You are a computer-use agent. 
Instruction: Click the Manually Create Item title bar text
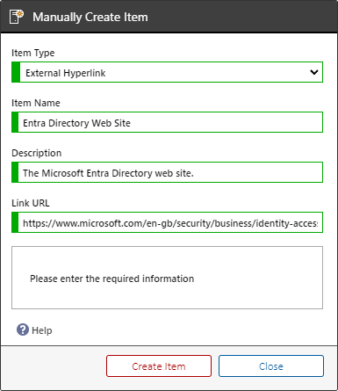(x=90, y=17)
